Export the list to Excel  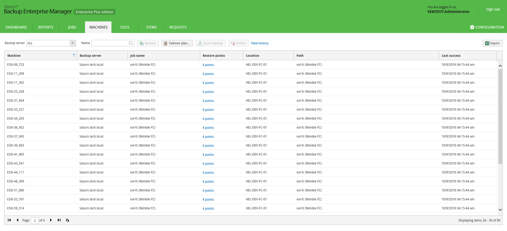click(x=492, y=43)
